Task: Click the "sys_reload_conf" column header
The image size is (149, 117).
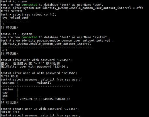Action: tap(15, 18)
